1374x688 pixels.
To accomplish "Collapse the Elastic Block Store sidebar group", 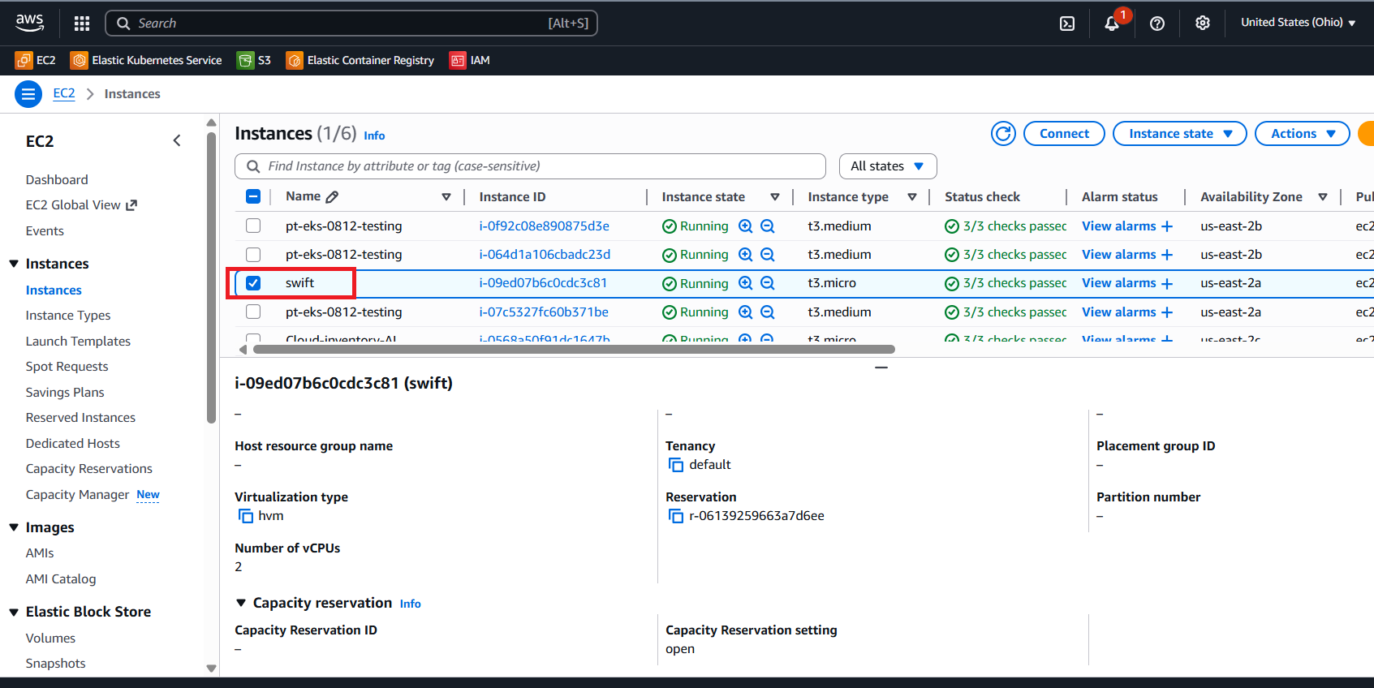I will click(14, 612).
